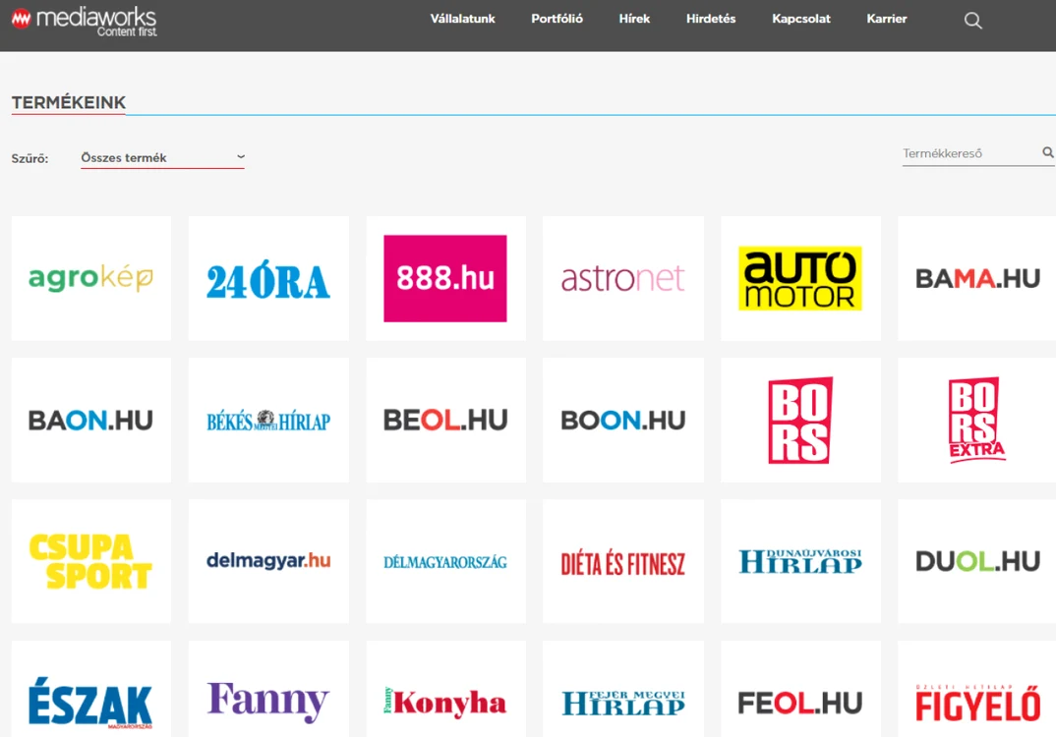Select Hirdetés in the top navigation
Image resolution: width=1056 pixels, height=737 pixels.
[x=711, y=19]
